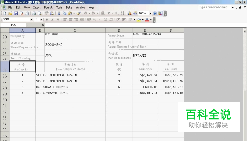249x141 pixels.
Task: Open the borders style dropdown arrow
Action: point(135,20)
